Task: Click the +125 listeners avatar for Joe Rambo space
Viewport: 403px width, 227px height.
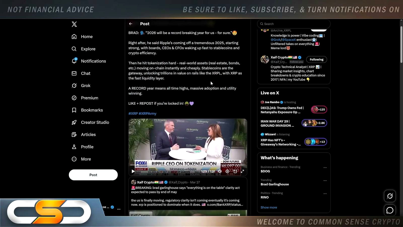Action: (319, 109)
